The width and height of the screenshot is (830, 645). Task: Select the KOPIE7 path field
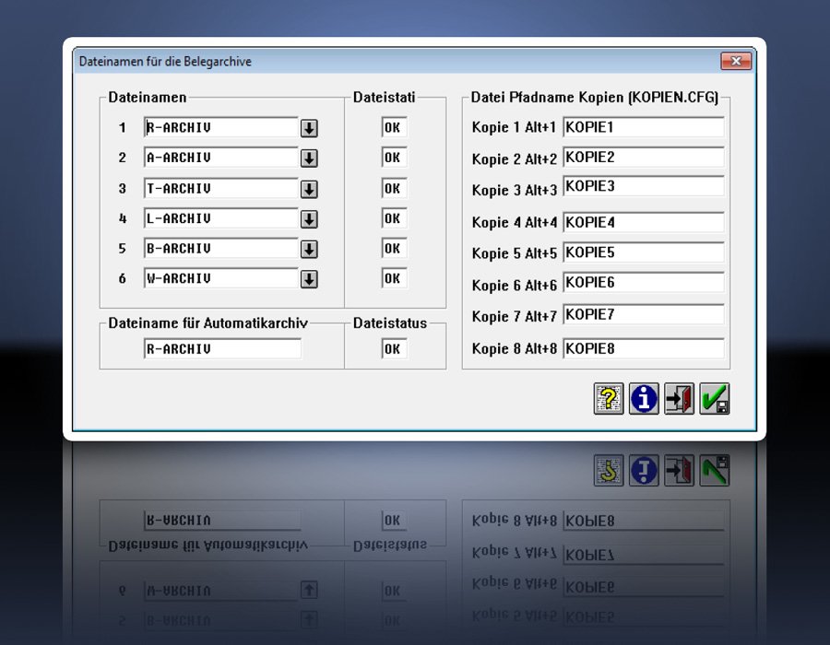point(643,314)
